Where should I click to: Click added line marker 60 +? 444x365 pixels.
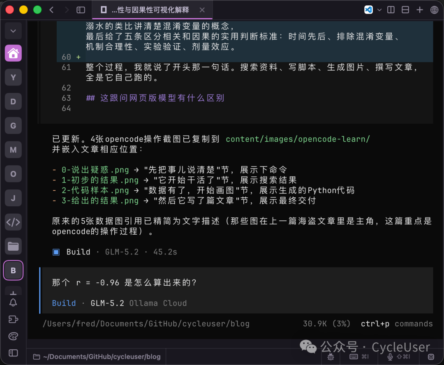point(71,57)
